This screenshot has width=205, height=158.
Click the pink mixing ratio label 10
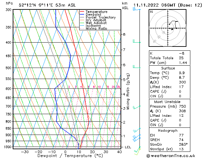99,87
